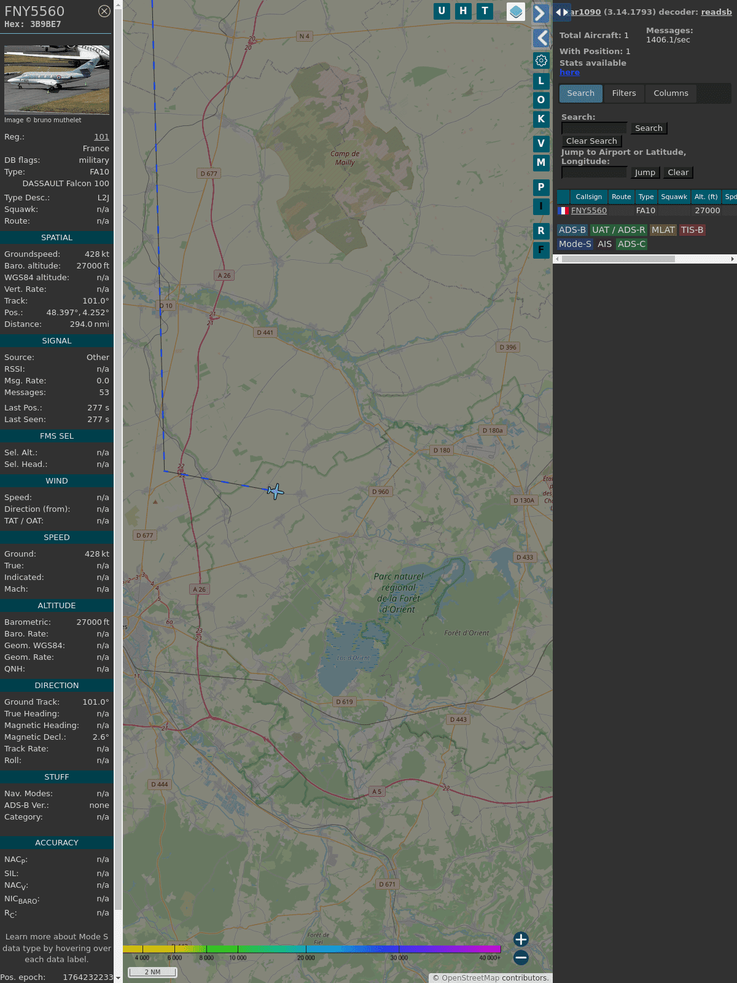This screenshot has width=737, height=983.
Task: Collapse sidebar with left chevron arrow
Action: (541, 38)
